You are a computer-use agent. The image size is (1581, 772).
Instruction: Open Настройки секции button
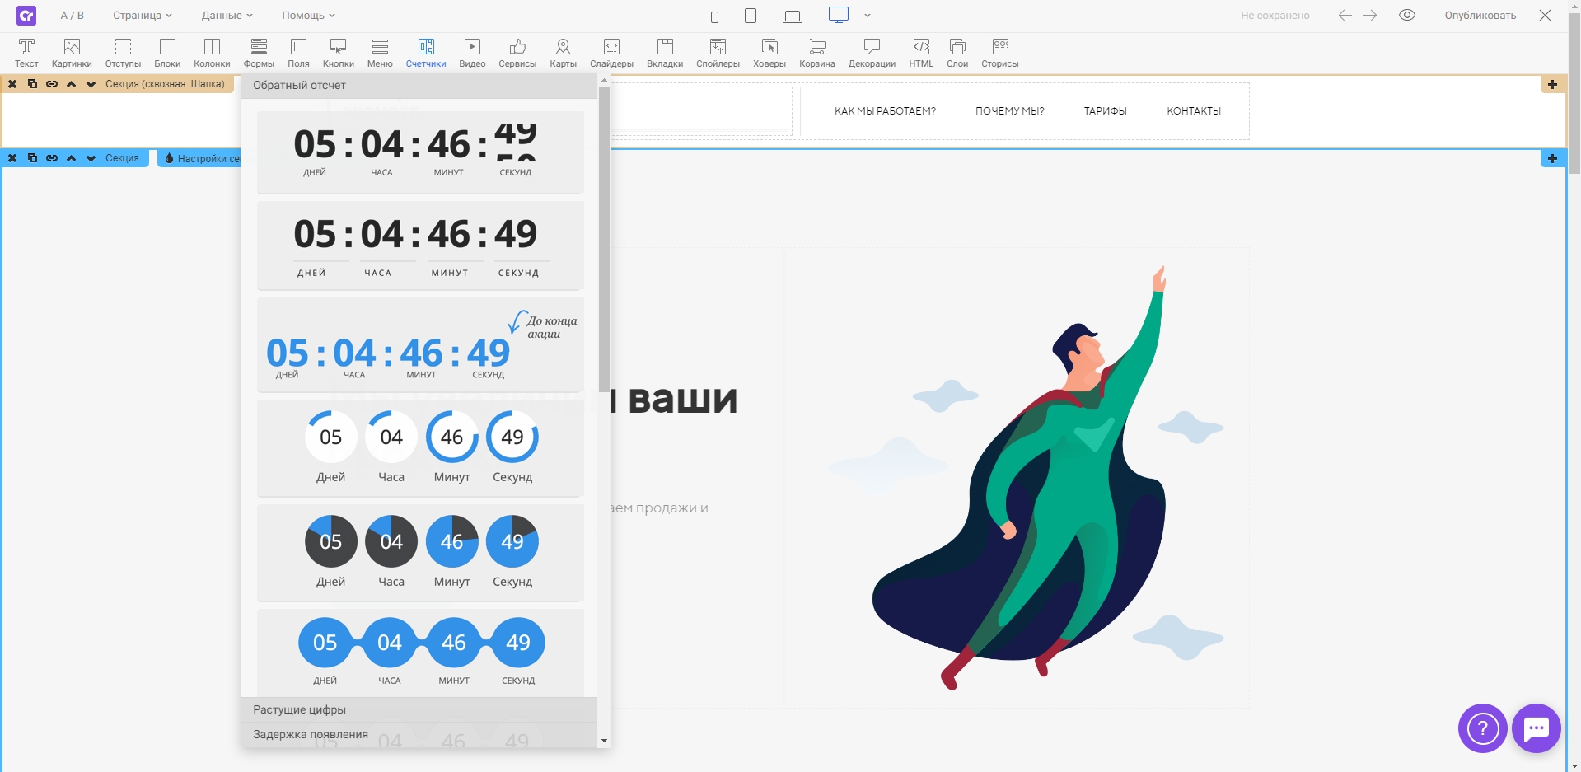tap(200, 158)
